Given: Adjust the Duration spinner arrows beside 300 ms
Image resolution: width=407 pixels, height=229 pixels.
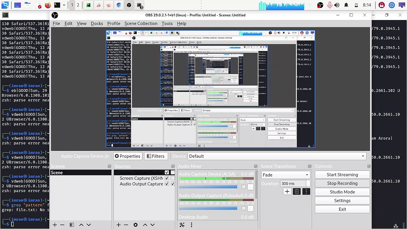Looking at the screenshot, I should point(308,184).
